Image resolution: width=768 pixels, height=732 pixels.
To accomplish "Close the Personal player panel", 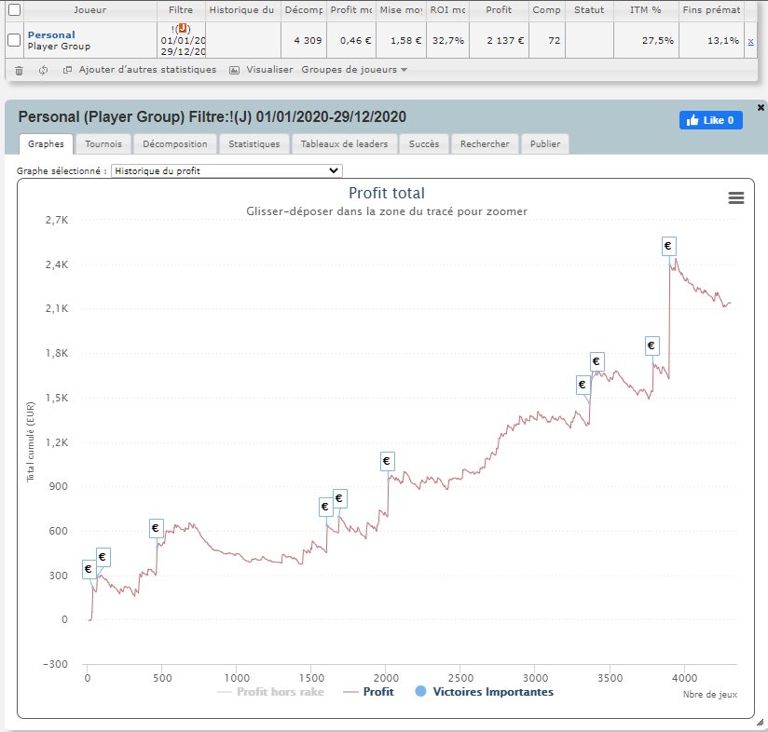I will (x=761, y=107).
